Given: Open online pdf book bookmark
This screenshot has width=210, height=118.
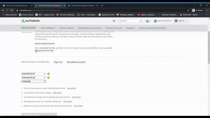Looking at the screenshot, I should (x=10, y=15).
